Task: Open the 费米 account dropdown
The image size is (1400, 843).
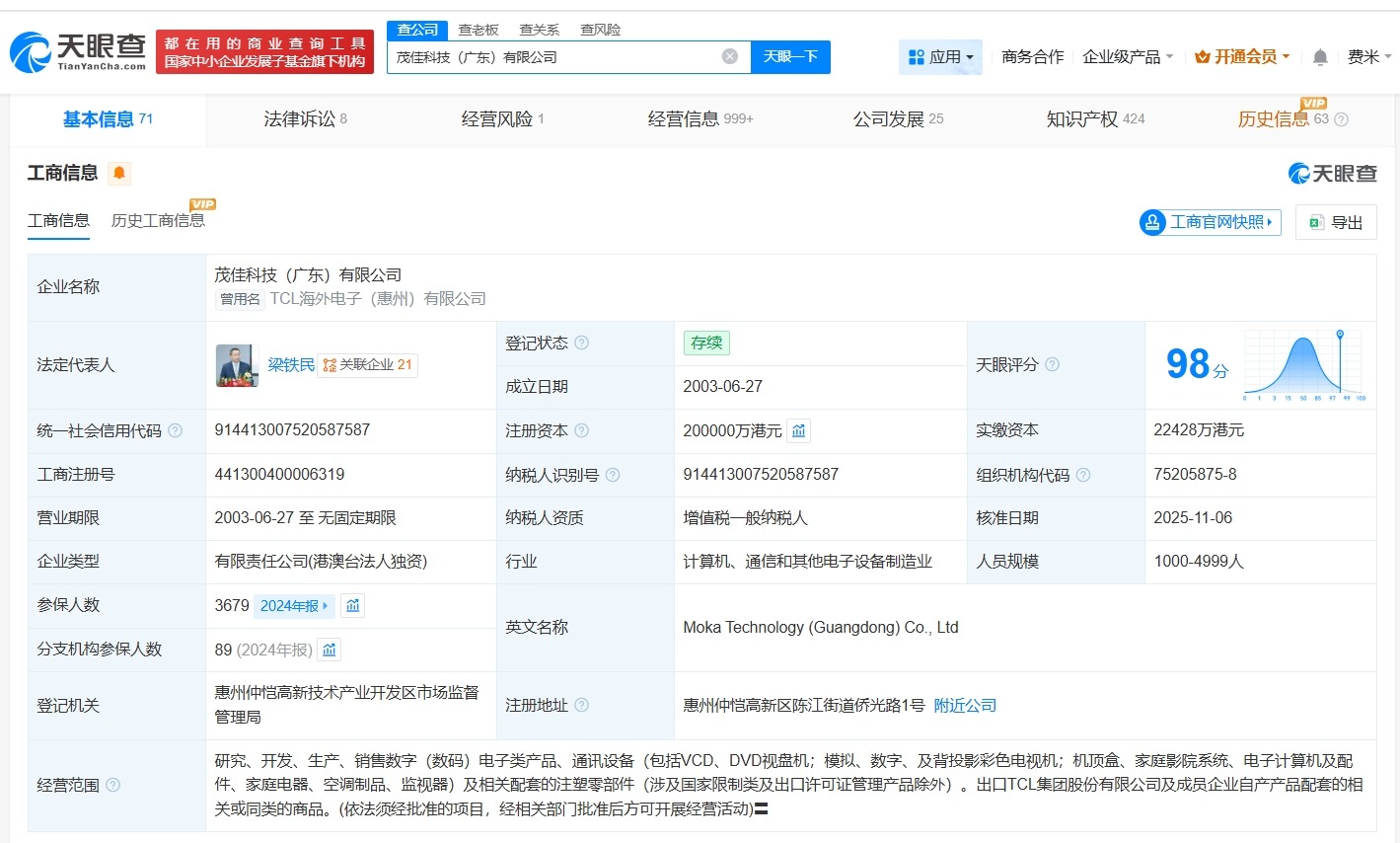Action: click(x=1371, y=57)
